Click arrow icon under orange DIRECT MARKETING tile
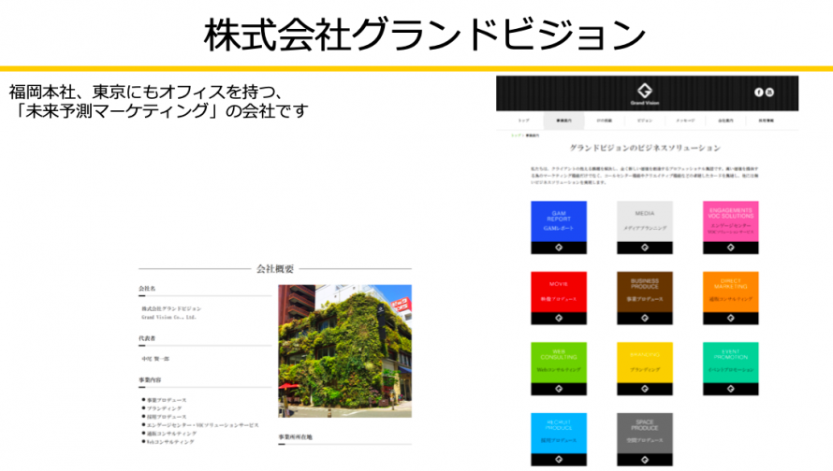The image size is (833, 471). click(730, 319)
